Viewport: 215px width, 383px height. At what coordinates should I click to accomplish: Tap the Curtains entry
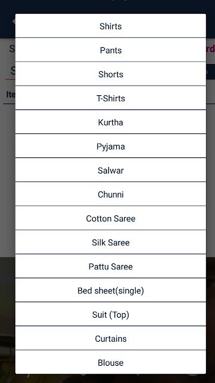click(x=110, y=338)
